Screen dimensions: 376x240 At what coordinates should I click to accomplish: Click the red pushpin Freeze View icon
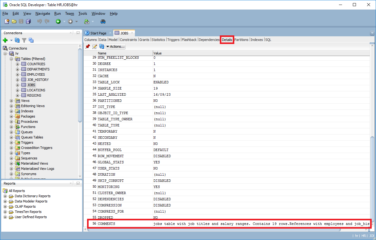tap(88, 46)
